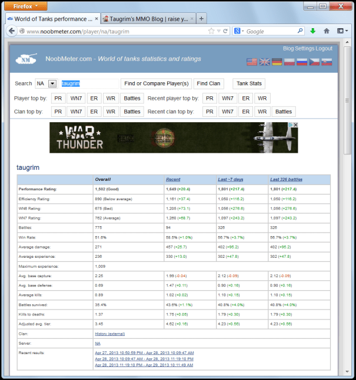Bookmark page with star icon
Image resolution: width=356 pixels, height=380 pixels.
[211, 31]
